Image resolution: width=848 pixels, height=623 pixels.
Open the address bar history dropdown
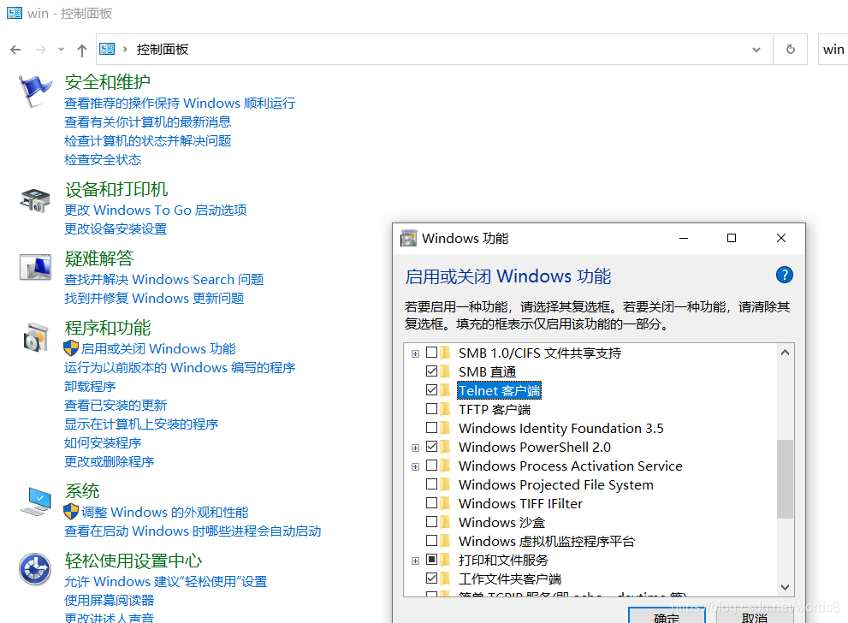click(x=756, y=50)
